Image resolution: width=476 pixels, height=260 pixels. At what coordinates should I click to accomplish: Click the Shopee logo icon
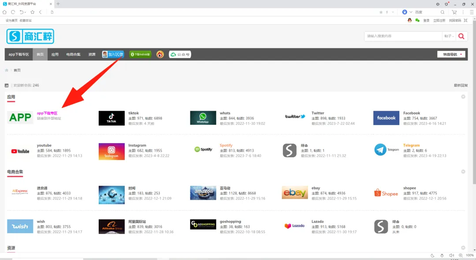386,193
